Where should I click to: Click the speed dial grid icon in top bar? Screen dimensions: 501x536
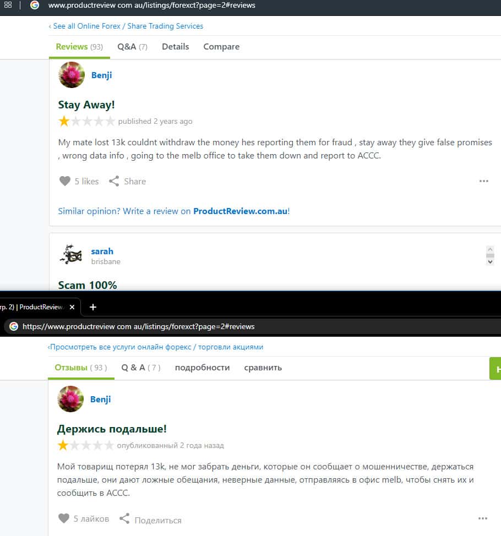coord(8,5)
